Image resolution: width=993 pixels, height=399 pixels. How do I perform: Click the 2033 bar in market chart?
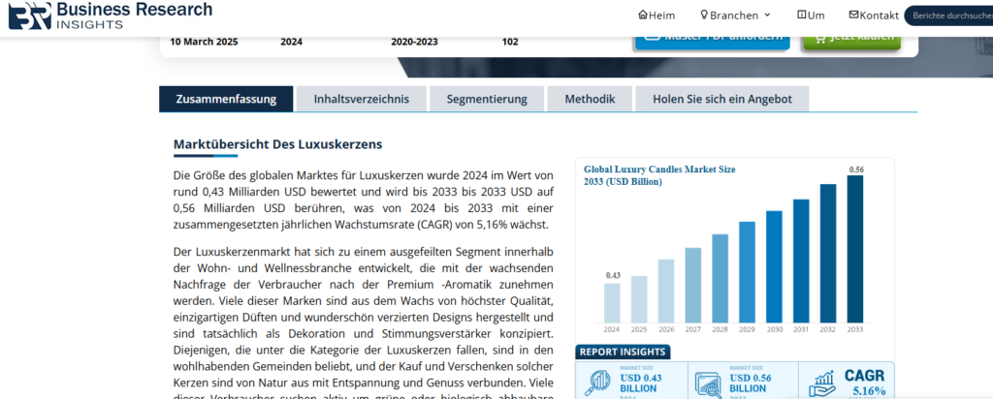(x=855, y=248)
